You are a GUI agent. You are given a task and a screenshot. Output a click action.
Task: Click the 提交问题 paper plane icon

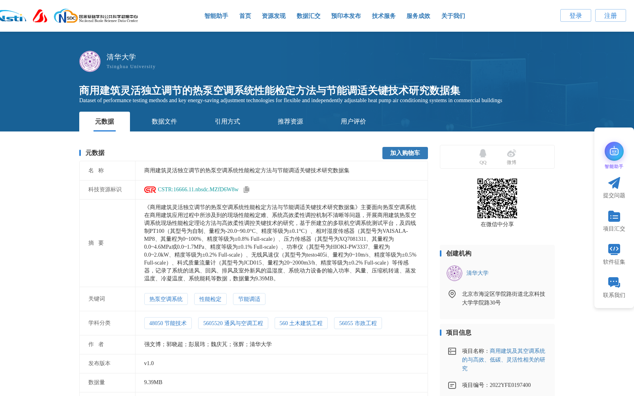(x=614, y=183)
